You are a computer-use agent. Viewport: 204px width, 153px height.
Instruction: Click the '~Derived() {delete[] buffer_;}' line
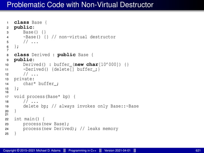(61, 69)
